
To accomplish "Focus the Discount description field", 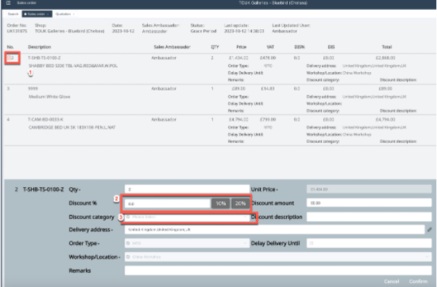I will 368,217.
